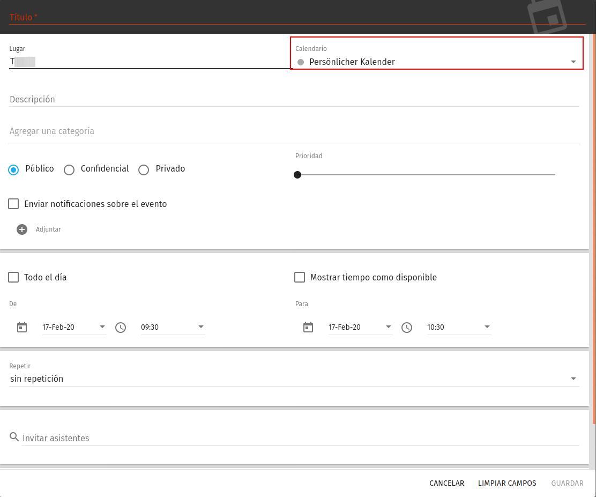Select the Confidencial radio option
The image size is (596, 497).
tap(69, 170)
